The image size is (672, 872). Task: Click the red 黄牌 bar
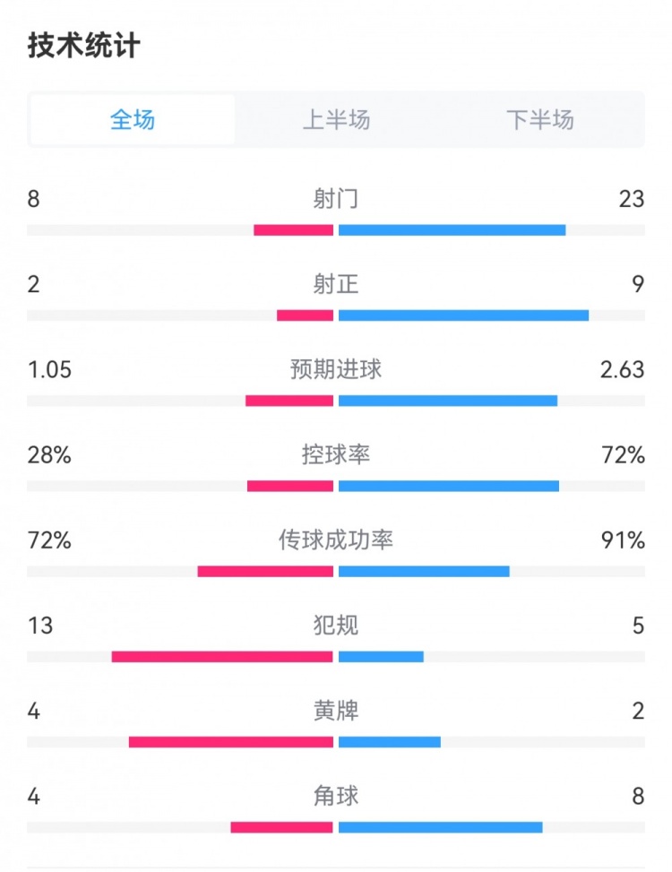click(x=231, y=742)
